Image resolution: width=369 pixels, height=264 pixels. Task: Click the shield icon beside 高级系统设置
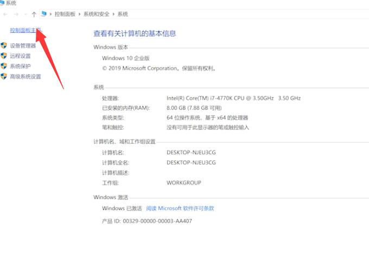(4, 77)
